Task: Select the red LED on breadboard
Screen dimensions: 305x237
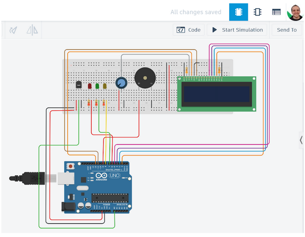Action: click(x=89, y=86)
